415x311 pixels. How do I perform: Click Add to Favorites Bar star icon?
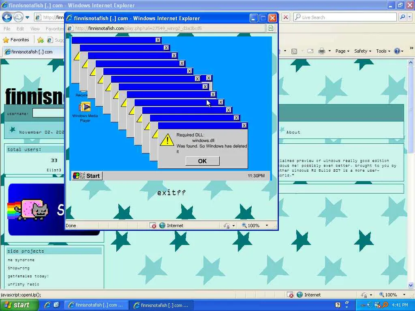pos(41,40)
